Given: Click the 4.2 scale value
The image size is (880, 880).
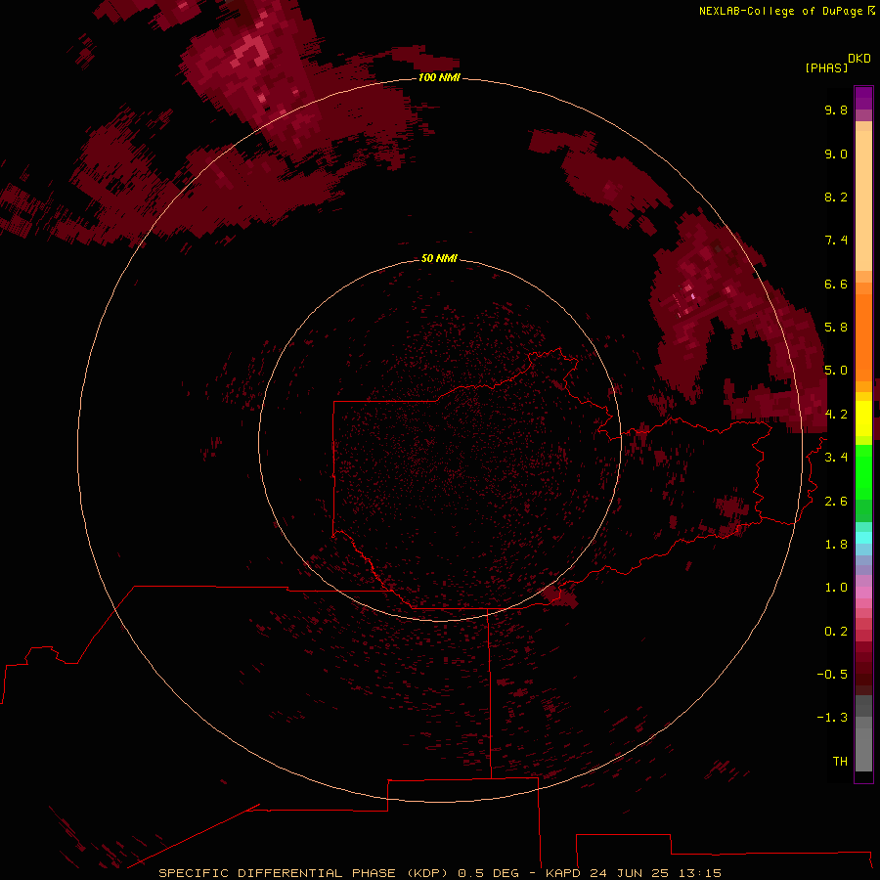Looking at the screenshot, I should (x=836, y=415).
